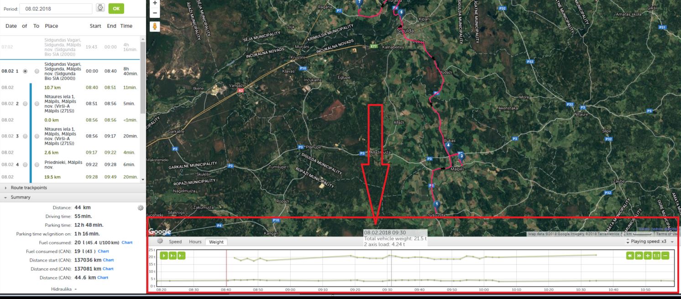Open the Playing speed dropdown

(x=672, y=241)
